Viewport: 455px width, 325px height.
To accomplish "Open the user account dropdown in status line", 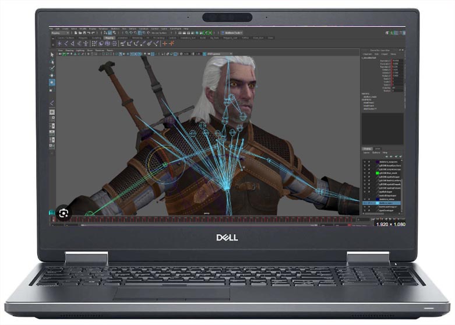I will click(232, 33).
